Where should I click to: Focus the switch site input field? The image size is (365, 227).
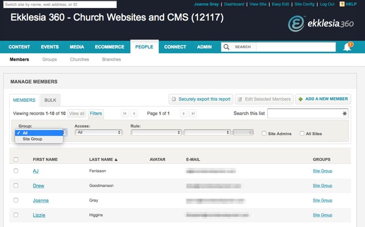[x=60, y=5]
